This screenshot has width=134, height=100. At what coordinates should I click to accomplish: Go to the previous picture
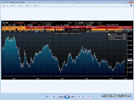pos(61,97)
